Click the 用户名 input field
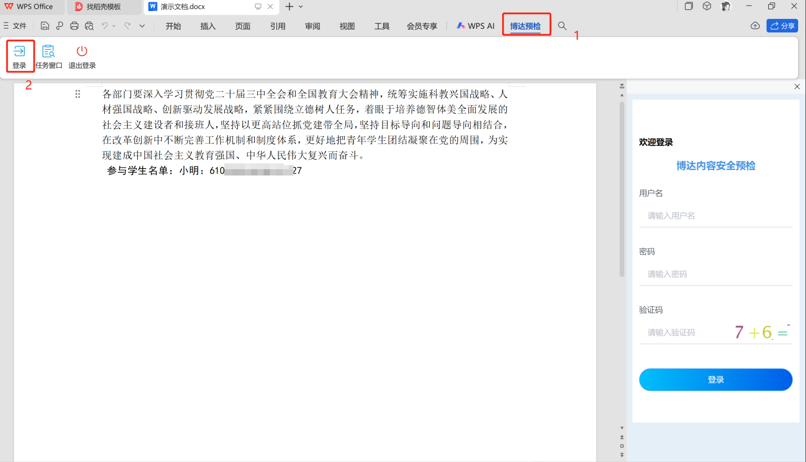Viewport: 806px width, 462px height. tap(715, 216)
